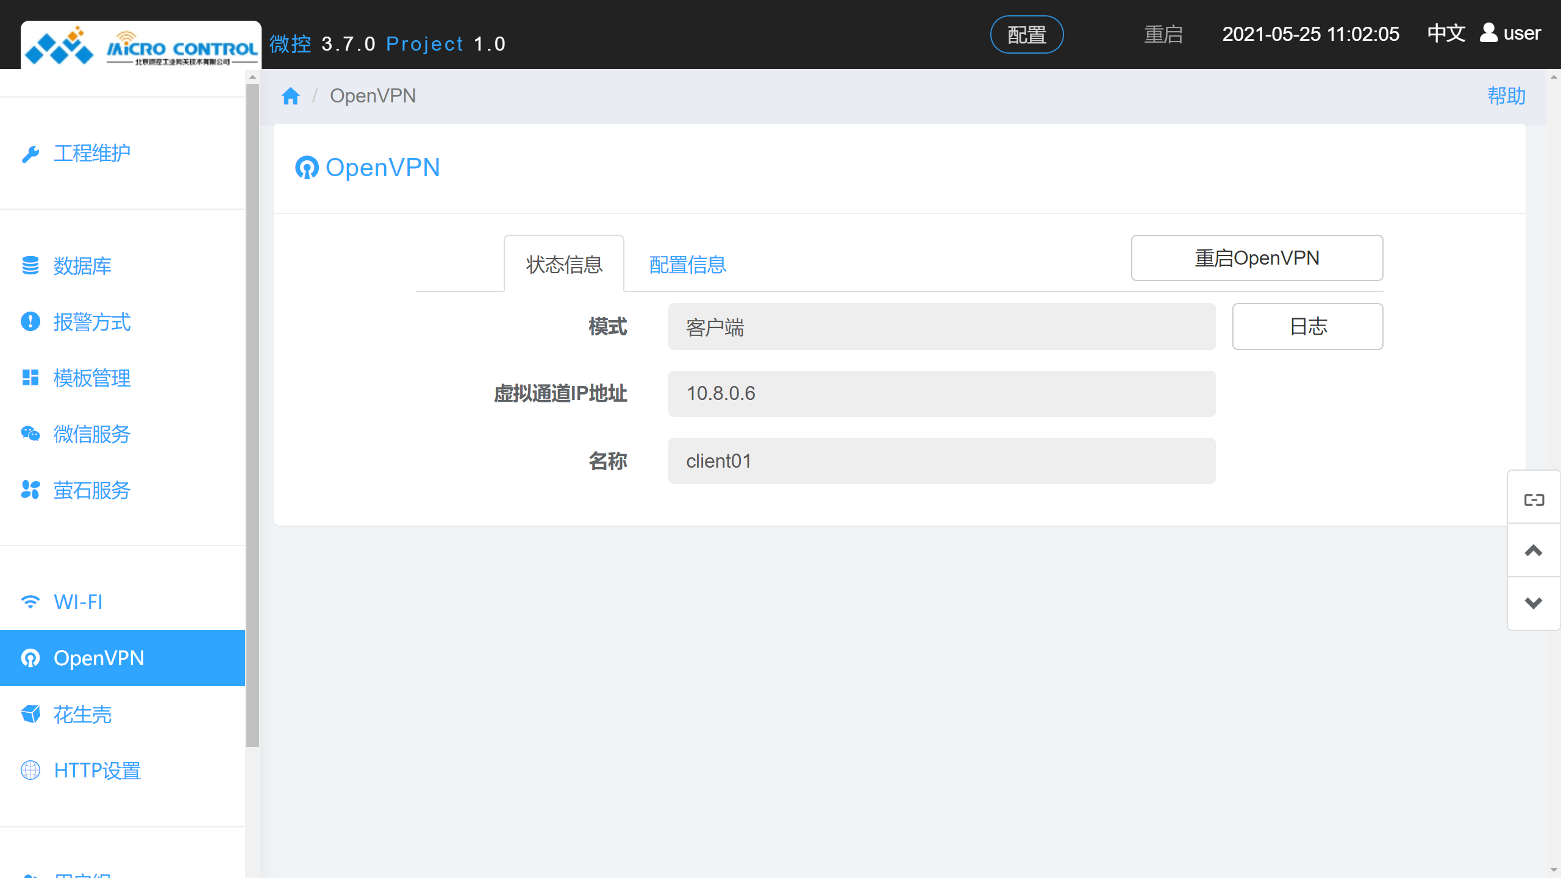Open the 花生壳 service icon
Image resolution: width=1561 pixels, height=878 pixels.
(x=31, y=714)
